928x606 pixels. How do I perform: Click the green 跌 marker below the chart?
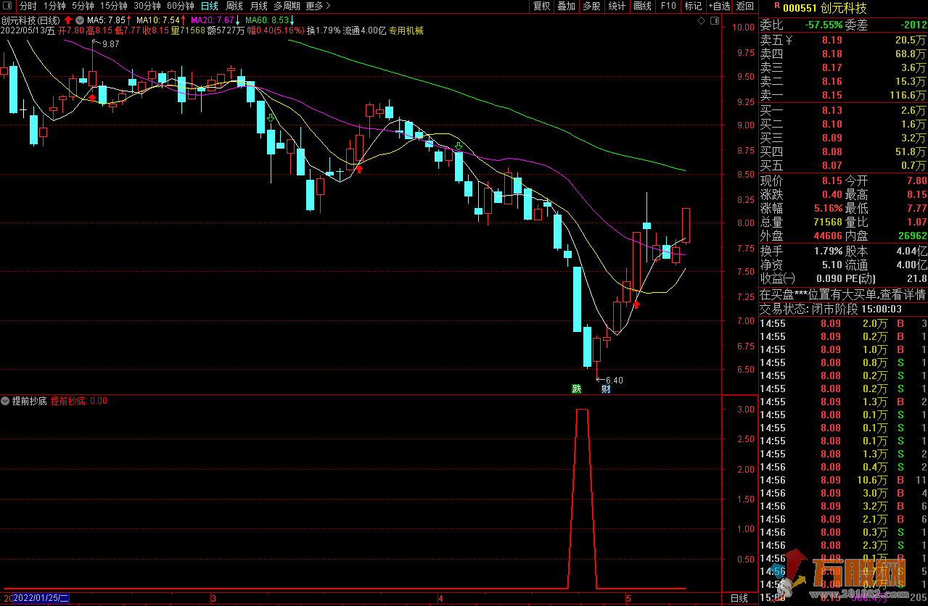point(577,389)
